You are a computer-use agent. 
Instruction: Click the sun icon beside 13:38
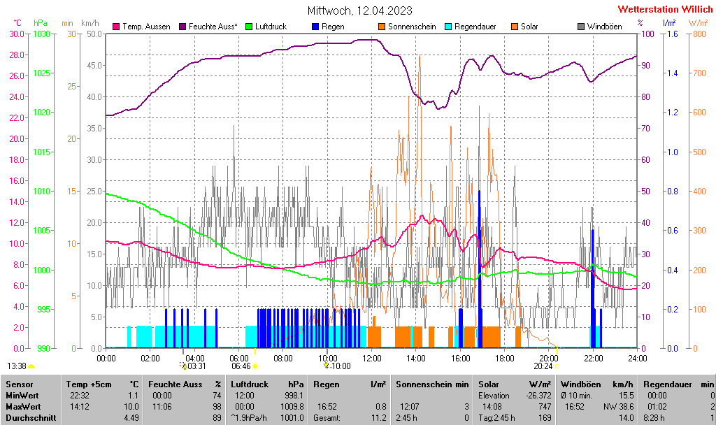point(31,366)
